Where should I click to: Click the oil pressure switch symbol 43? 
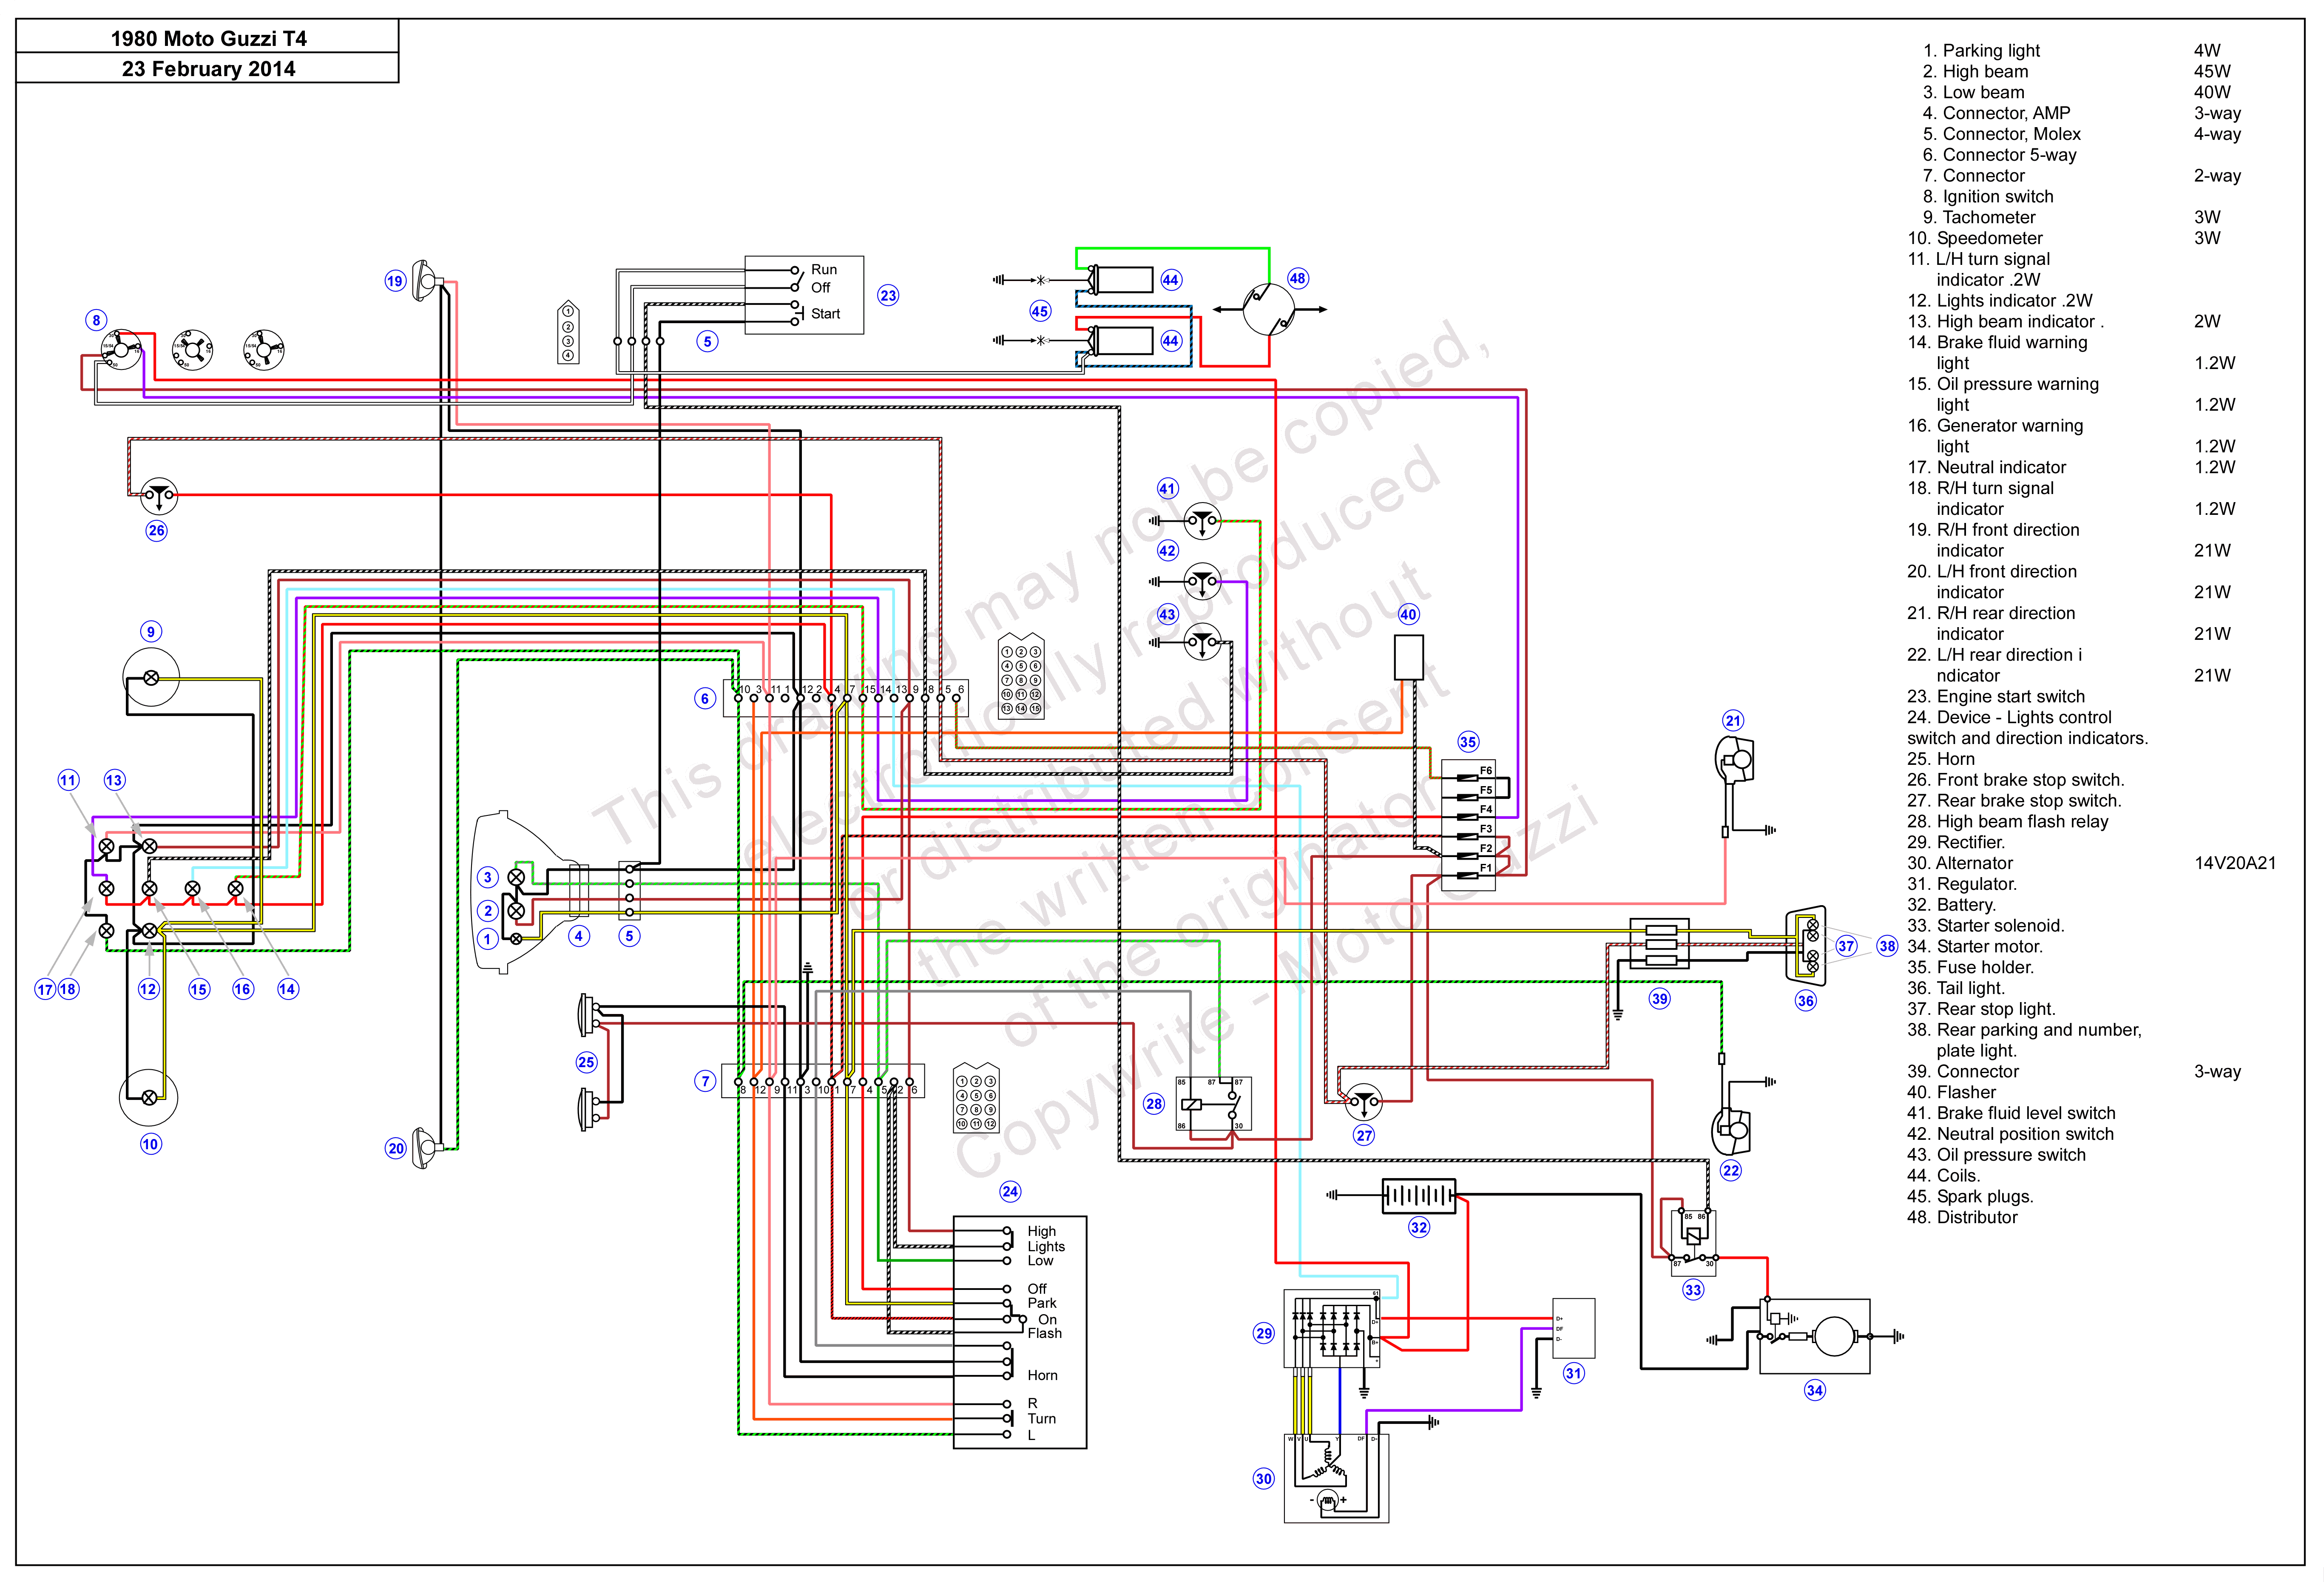1202,642
